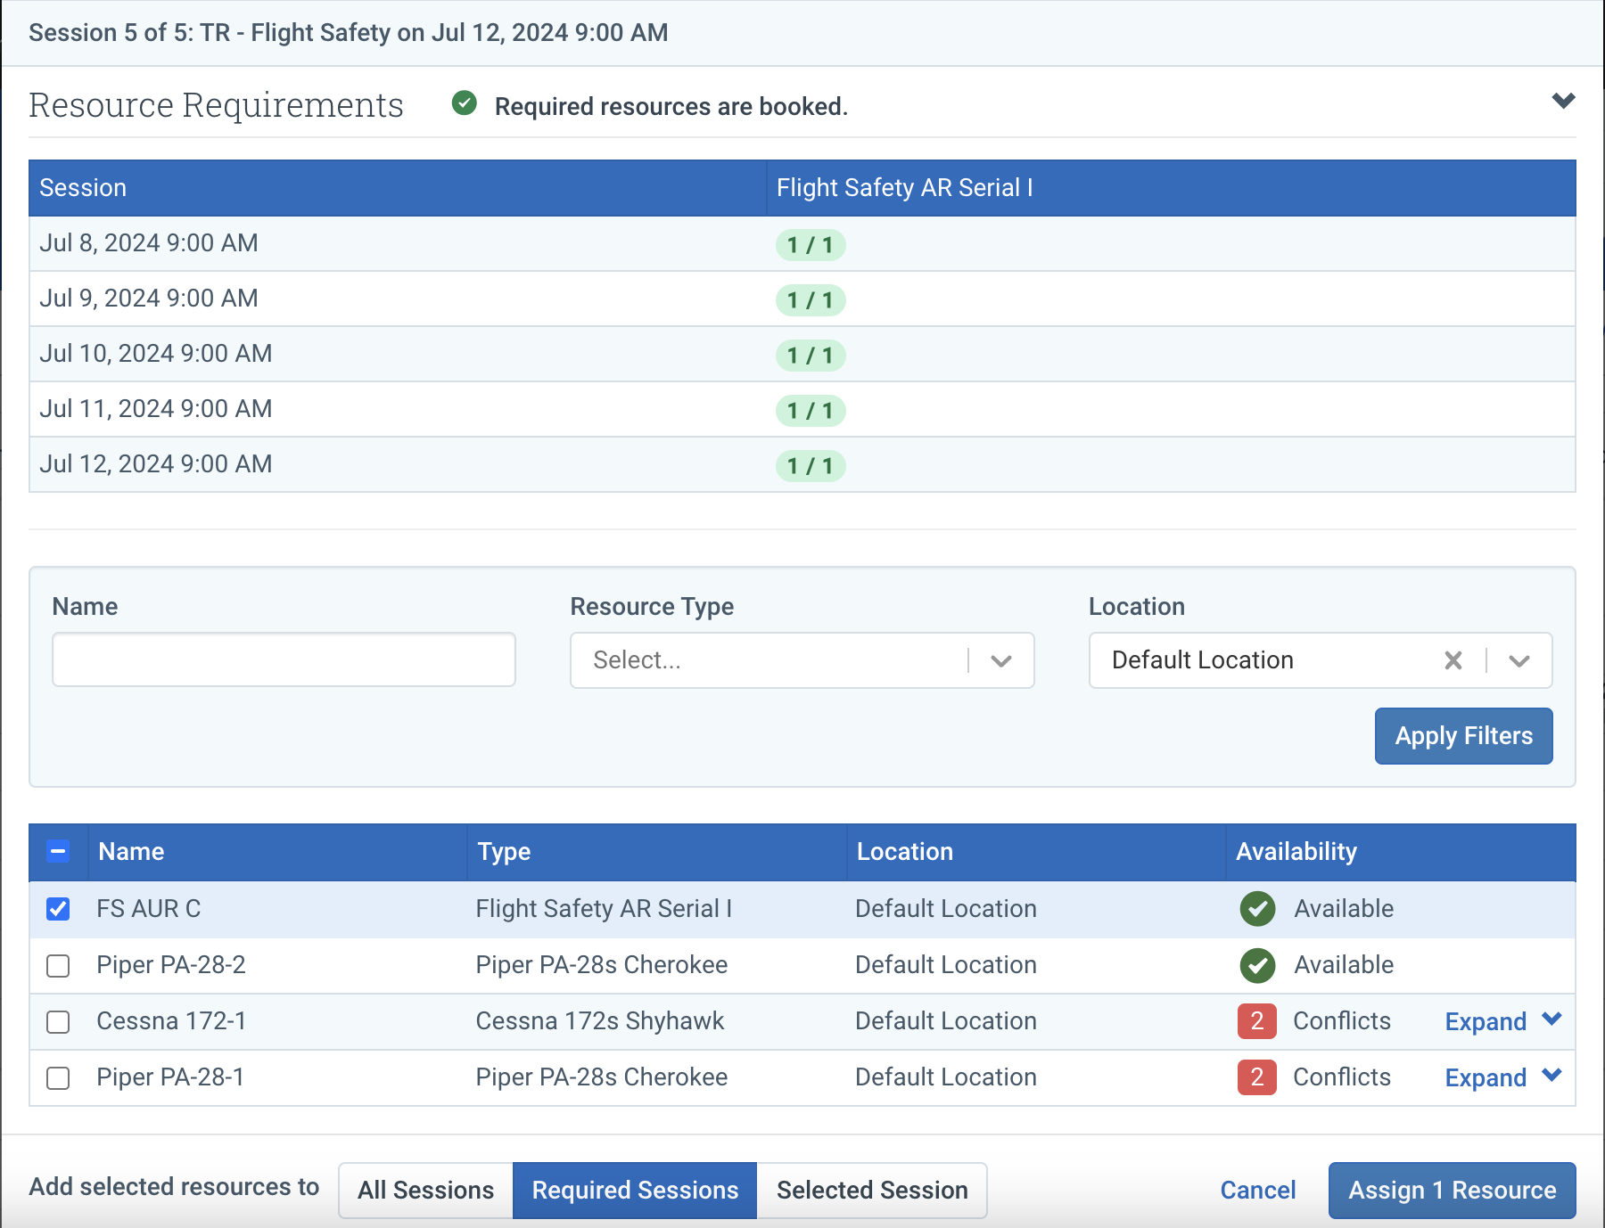Click the 1/1 badge for Jul 9
Screen dimensions: 1605x1228
(x=811, y=300)
